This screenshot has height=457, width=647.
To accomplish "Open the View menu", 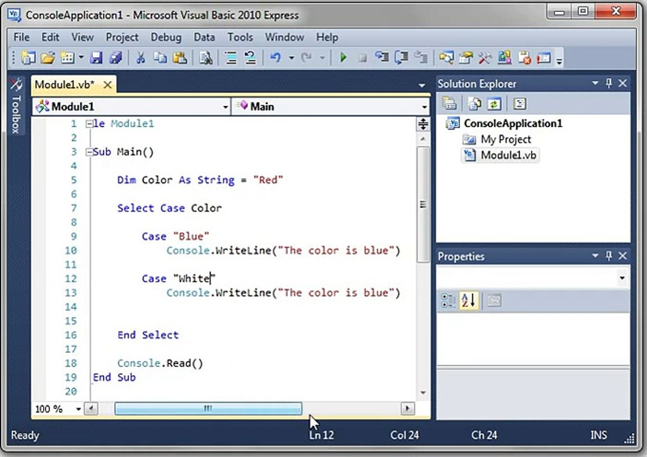I will coord(82,37).
